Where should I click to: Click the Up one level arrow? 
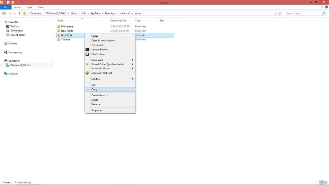click(20, 13)
